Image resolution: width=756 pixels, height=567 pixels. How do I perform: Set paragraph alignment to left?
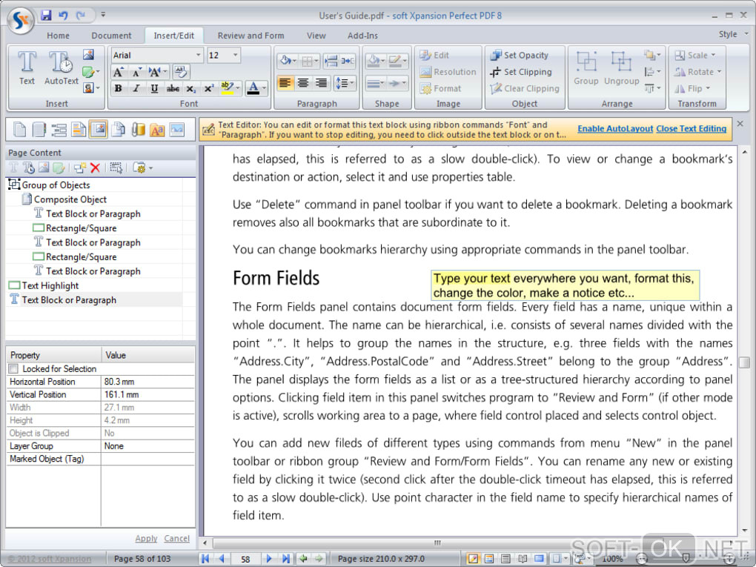(x=285, y=83)
